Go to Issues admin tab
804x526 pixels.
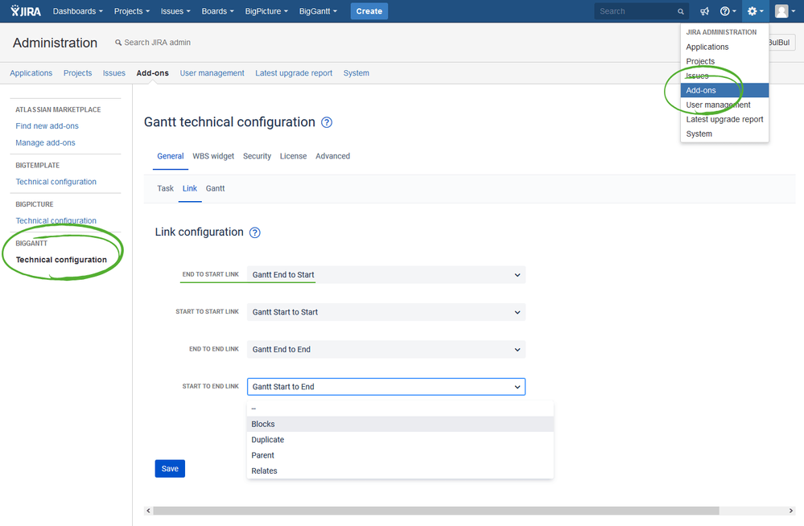[113, 73]
